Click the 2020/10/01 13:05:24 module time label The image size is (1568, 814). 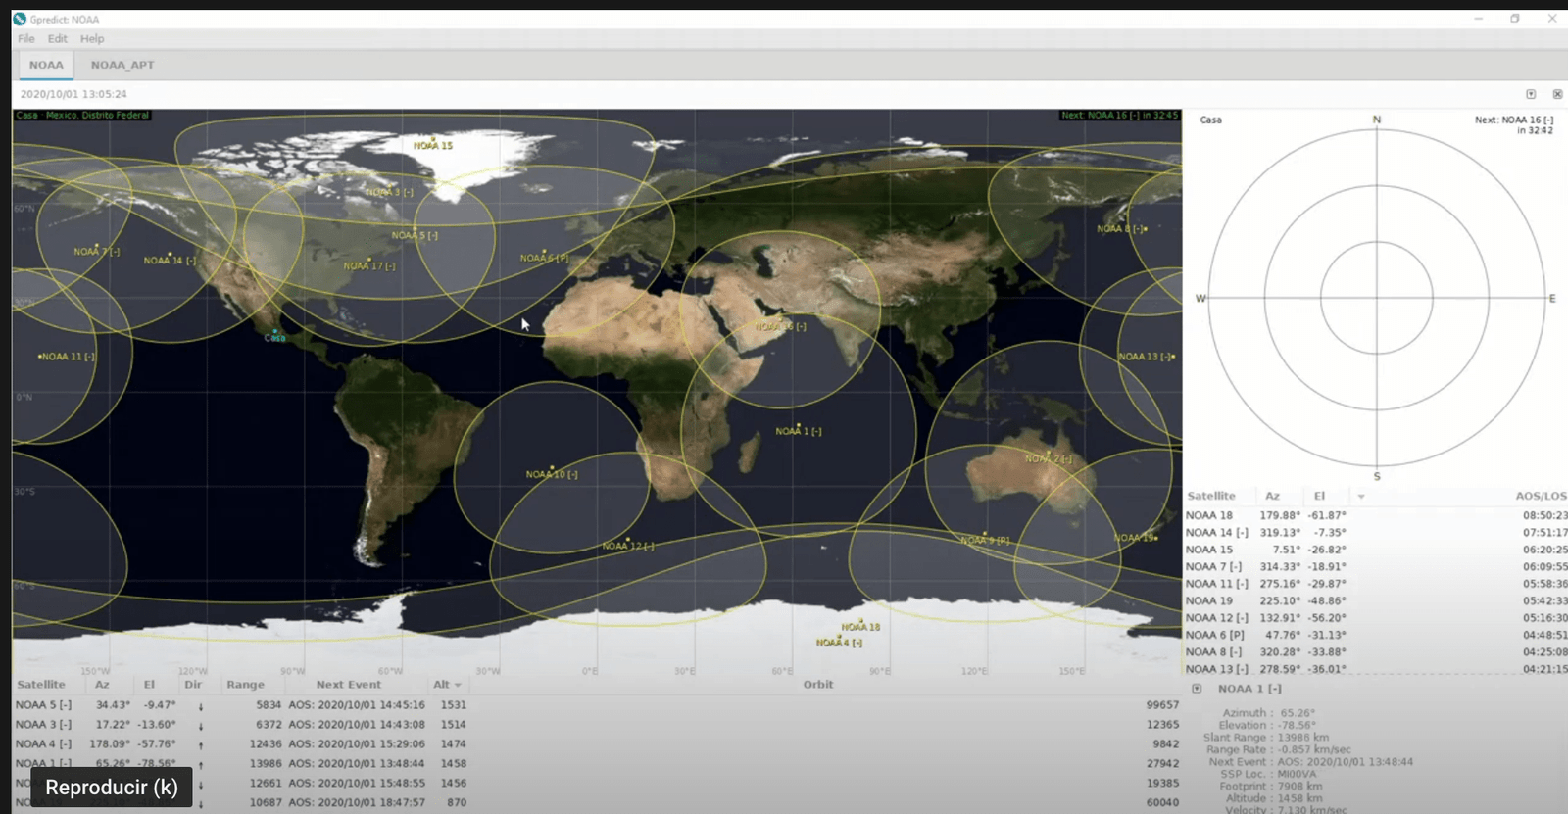pos(73,94)
